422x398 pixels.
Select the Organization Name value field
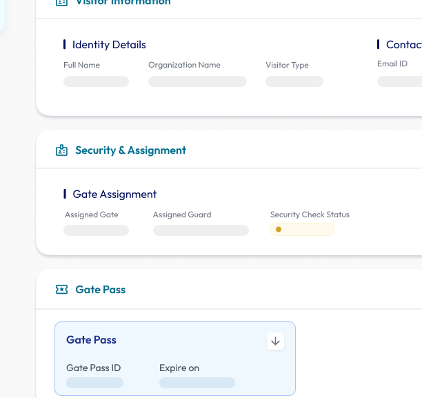tap(197, 81)
